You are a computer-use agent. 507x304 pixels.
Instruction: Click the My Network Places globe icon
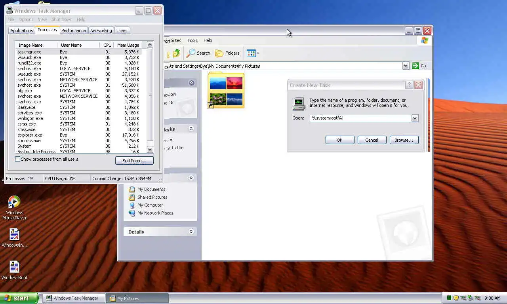click(x=132, y=213)
